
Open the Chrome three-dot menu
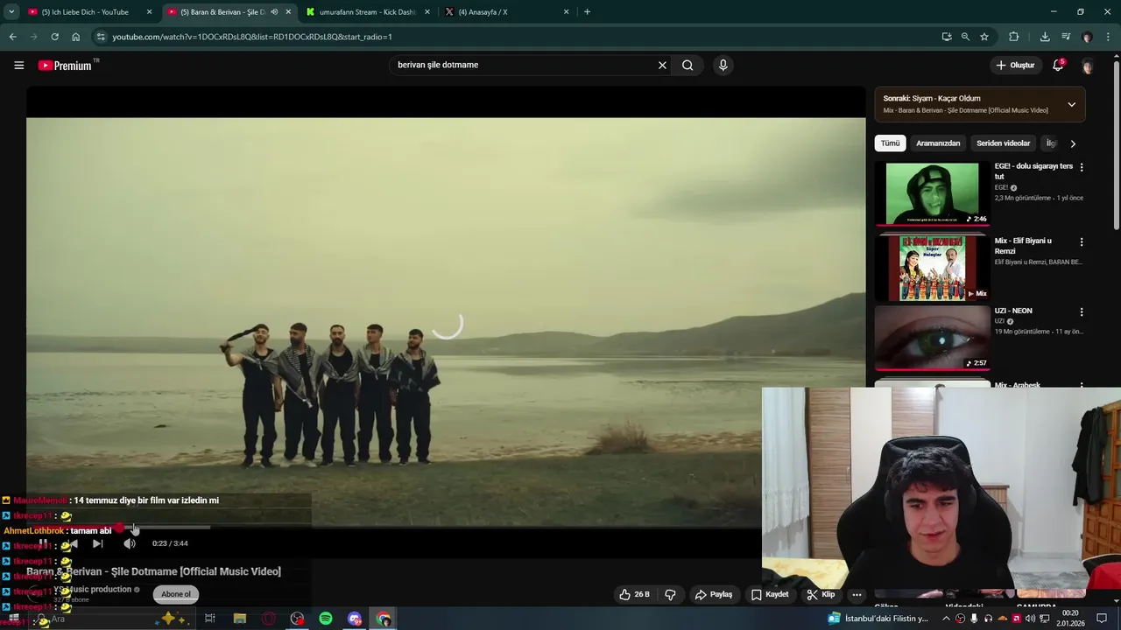click(x=1109, y=37)
